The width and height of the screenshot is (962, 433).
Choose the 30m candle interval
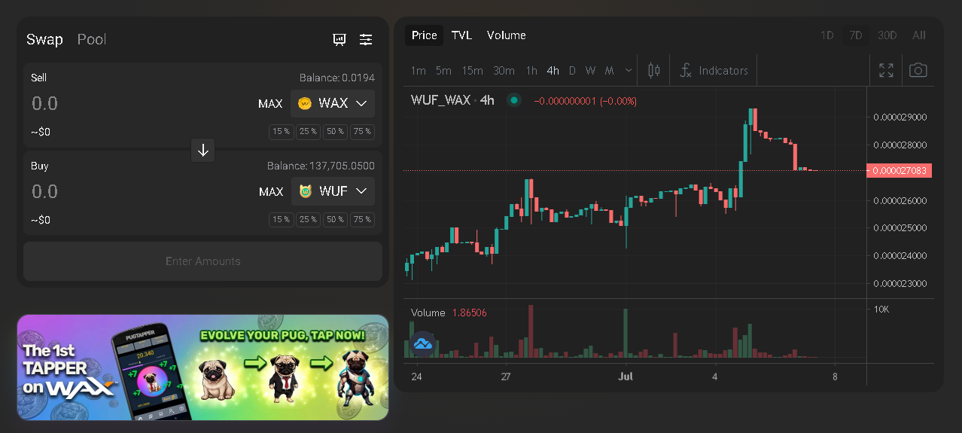click(504, 71)
